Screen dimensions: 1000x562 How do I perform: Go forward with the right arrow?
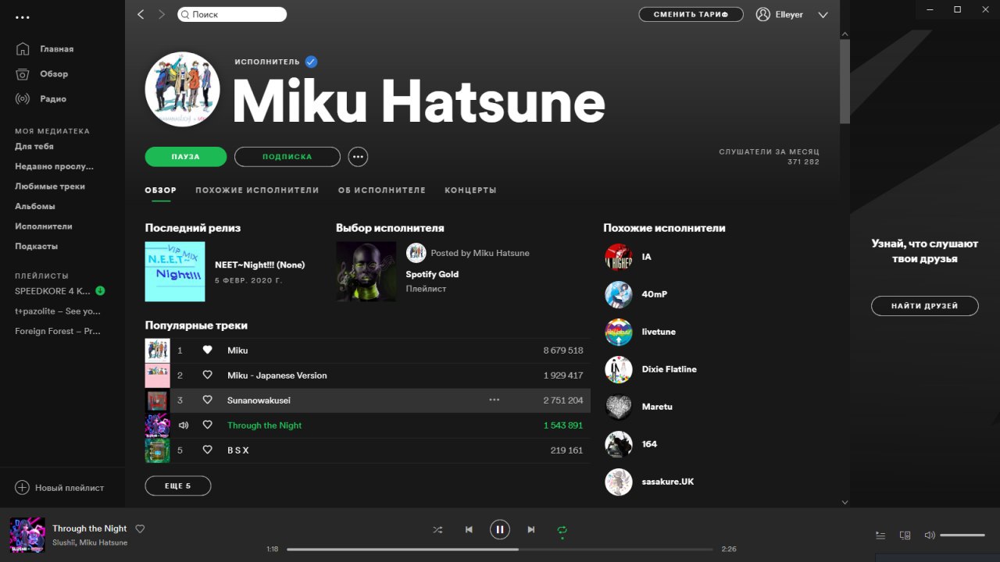(162, 14)
